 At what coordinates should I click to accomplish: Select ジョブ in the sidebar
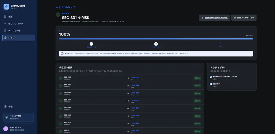(19, 38)
